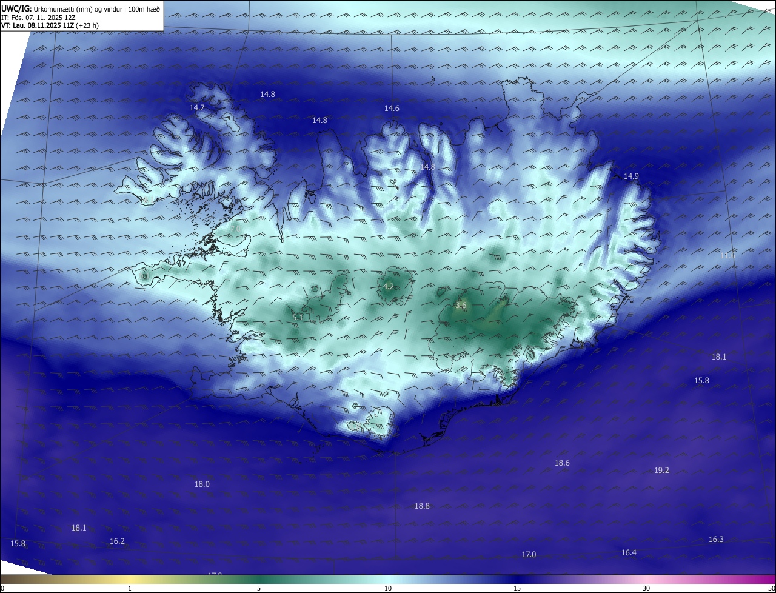Click the UWC/IG map title line

(x=81, y=8)
